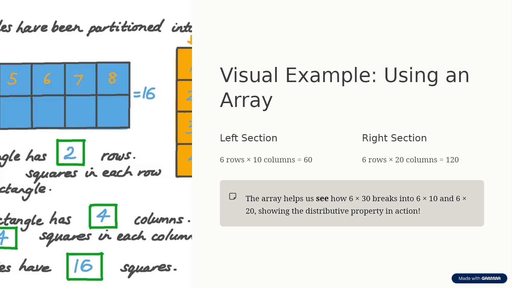Click the note icon in the callout box
Image resolution: width=512 pixels, height=288 pixels.
tap(233, 196)
